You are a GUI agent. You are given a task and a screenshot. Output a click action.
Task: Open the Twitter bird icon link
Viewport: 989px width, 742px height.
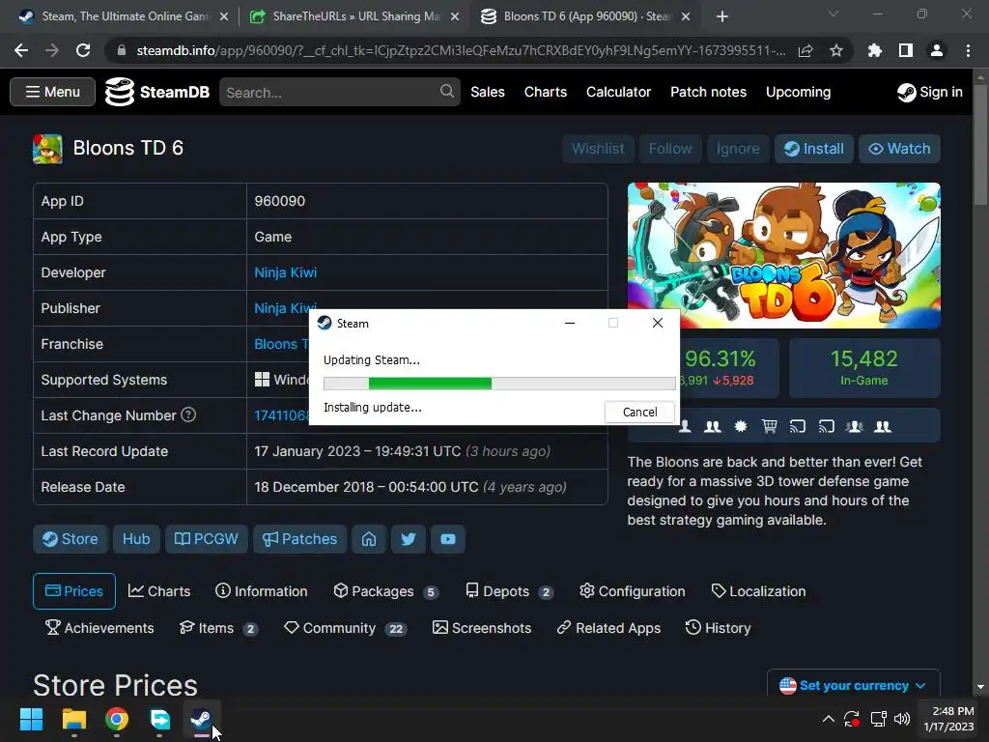coord(409,539)
